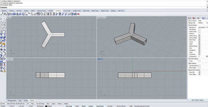Image resolution: width=208 pixels, height=107 pixels.
Task: Toggle the Flat Shading checkbox
Action: point(199,29)
